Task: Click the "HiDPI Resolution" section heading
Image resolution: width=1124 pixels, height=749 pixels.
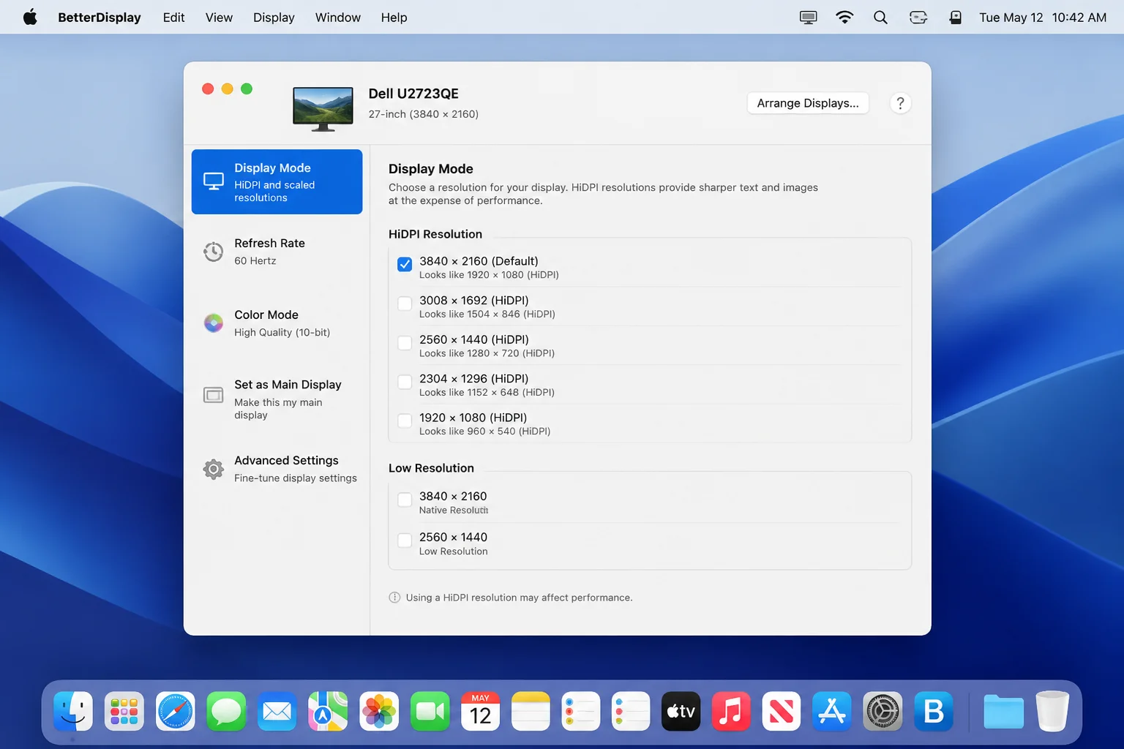Action: point(435,234)
